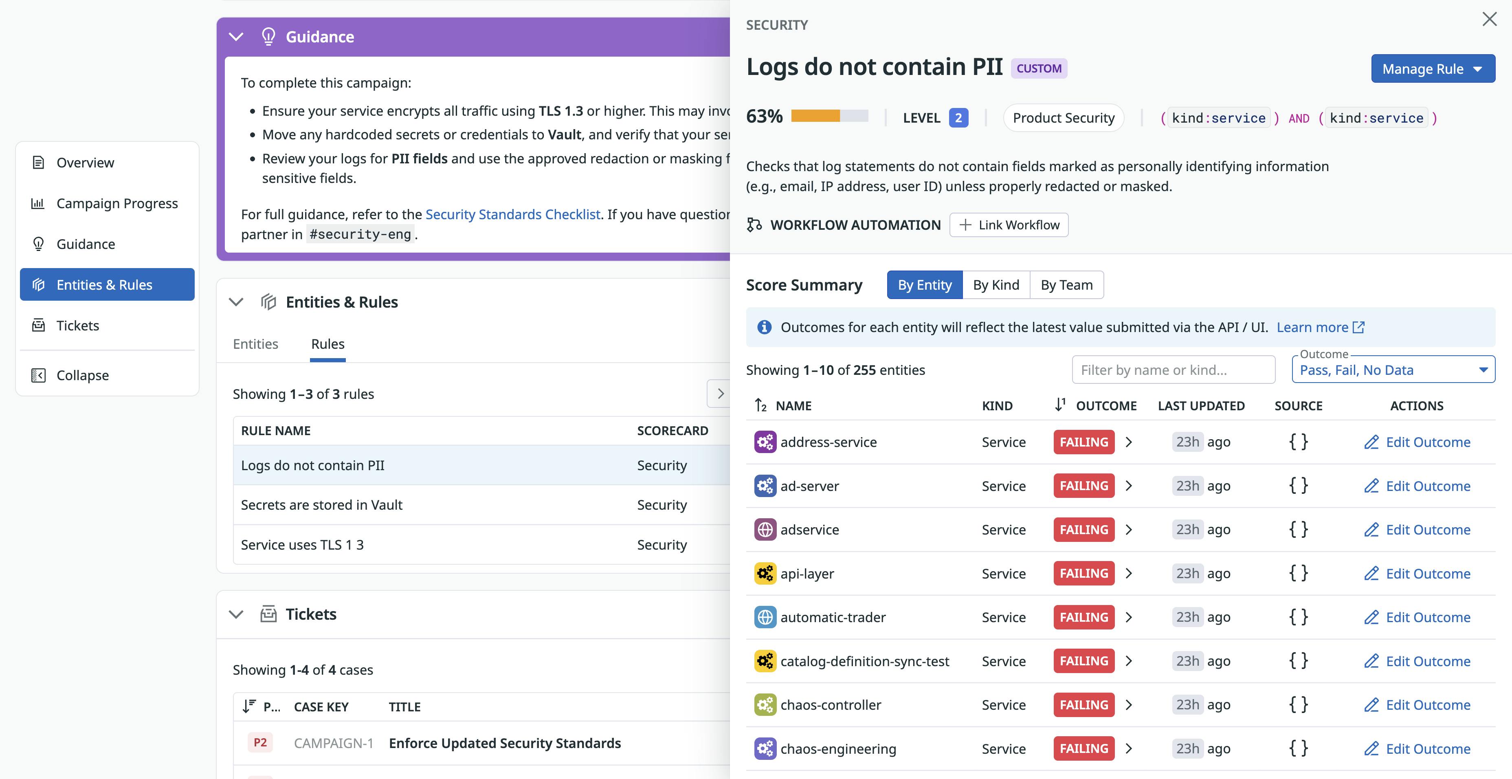Switch Score Summary to By Team

[1066, 285]
